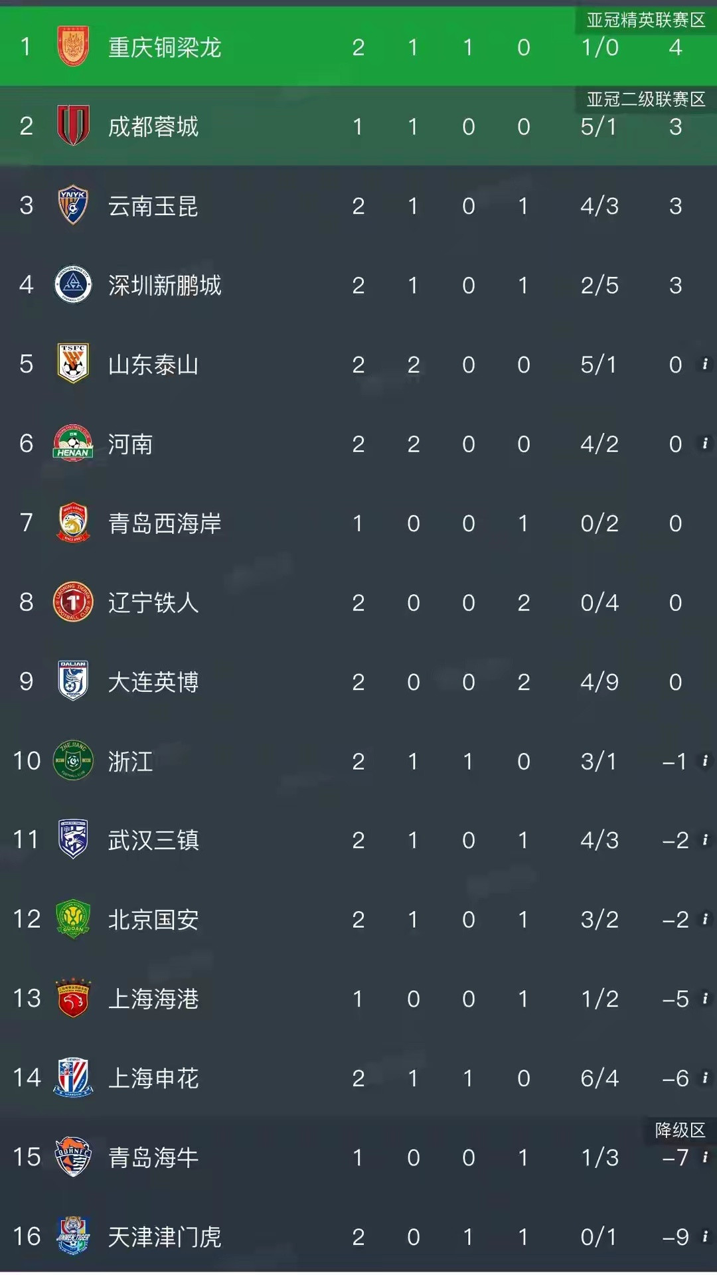
Task: Open the info icon next to 山东泰山
Action: point(706,365)
